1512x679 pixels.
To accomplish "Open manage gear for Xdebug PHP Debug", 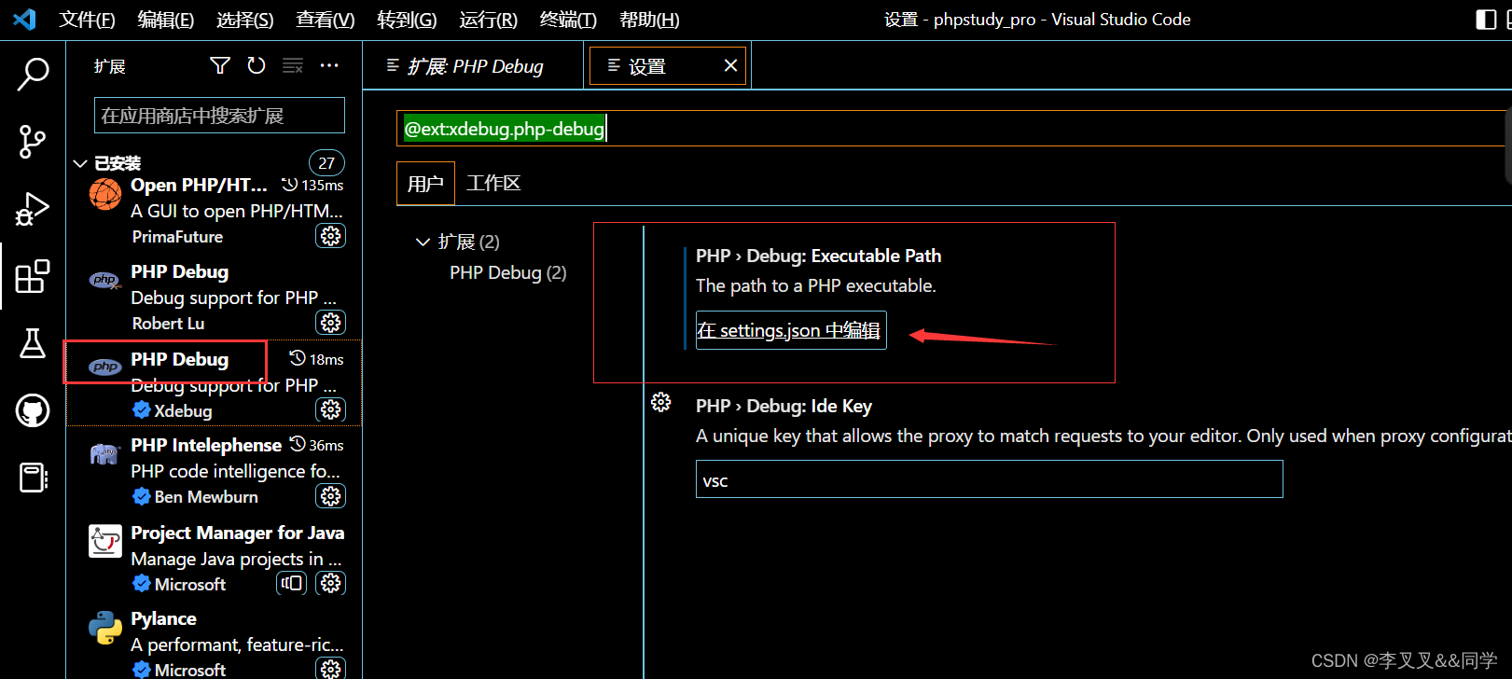I will (x=330, y=409).
